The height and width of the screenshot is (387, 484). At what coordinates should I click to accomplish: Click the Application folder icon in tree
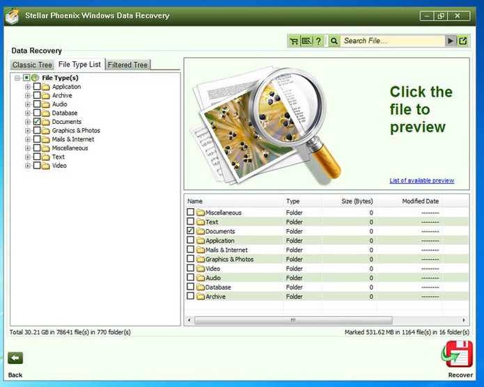(x=46, y=87)
